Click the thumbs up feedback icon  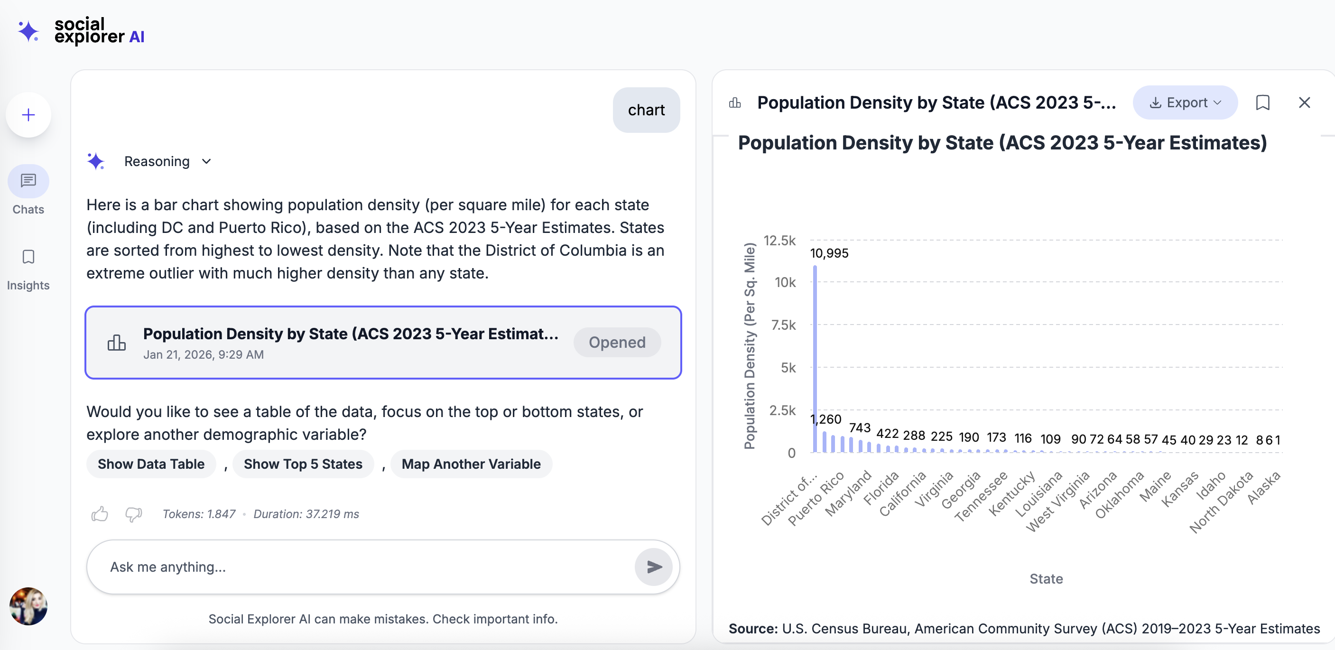coord(100,514)
